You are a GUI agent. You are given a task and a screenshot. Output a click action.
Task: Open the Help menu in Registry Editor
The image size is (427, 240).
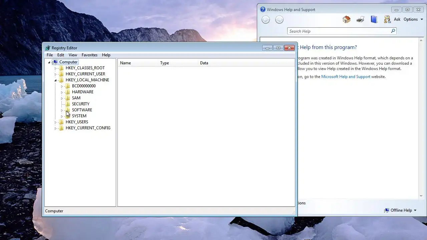pos(106,55)
